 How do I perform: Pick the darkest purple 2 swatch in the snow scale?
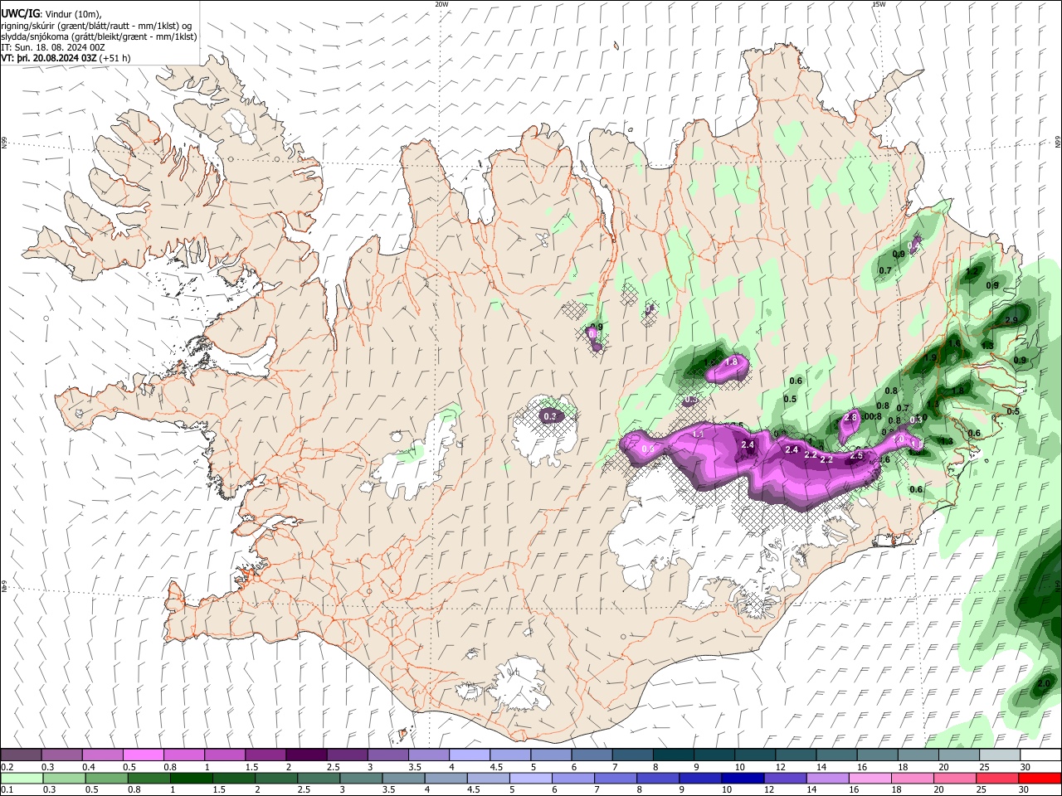(x=305, y=755)
